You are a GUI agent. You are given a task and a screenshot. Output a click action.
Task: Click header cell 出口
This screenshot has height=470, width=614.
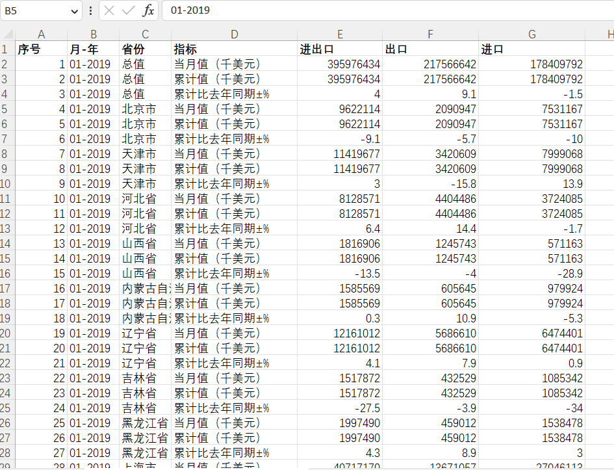[430, 49]
